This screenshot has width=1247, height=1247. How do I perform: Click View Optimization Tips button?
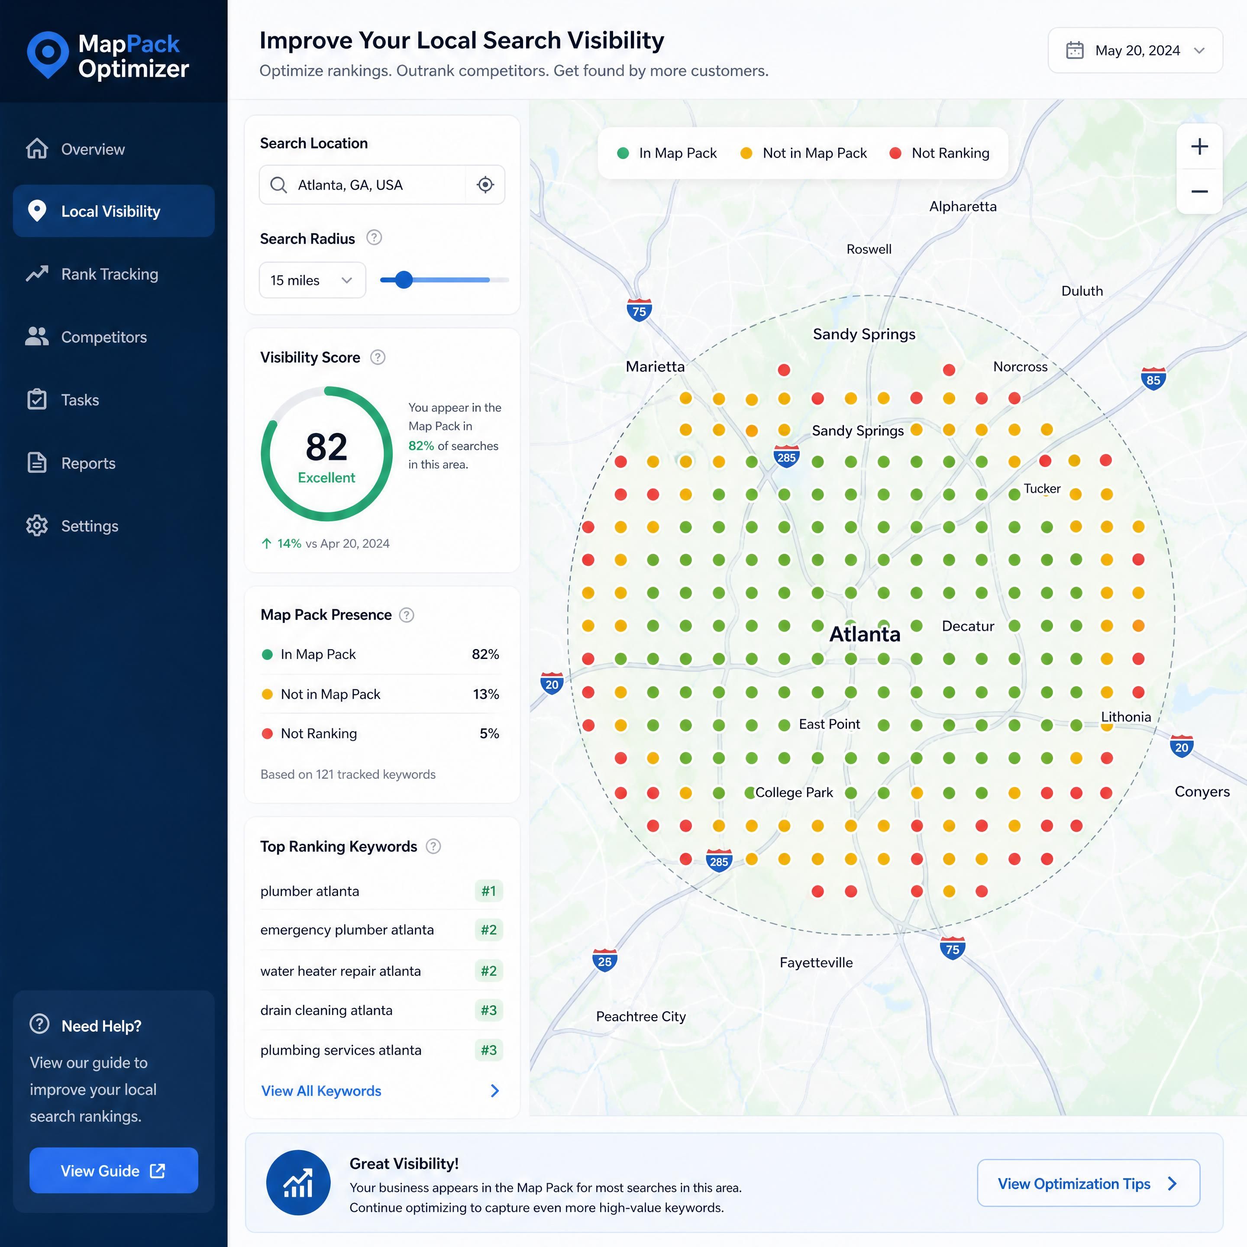[1088, 1183]
